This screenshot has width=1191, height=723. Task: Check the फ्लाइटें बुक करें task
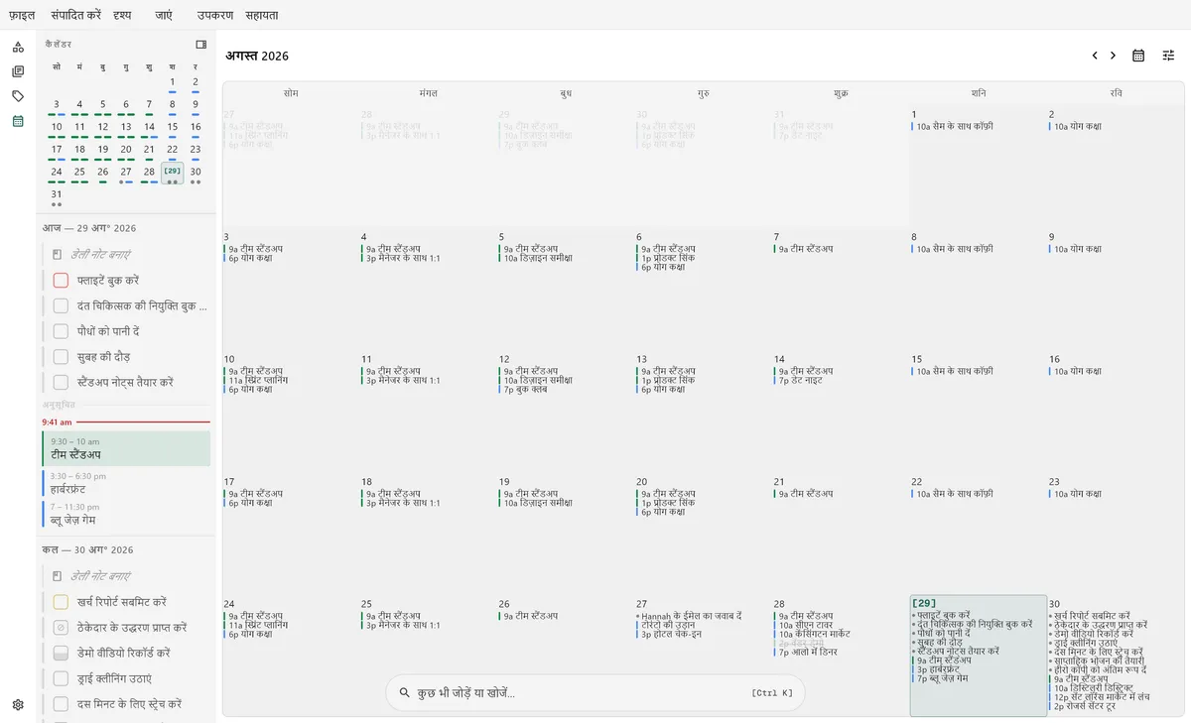[61, 281]
